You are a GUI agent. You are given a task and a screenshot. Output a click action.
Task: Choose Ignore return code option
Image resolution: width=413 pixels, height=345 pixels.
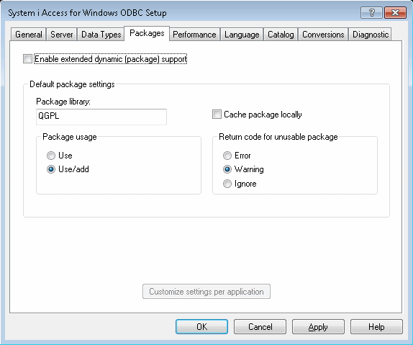[227, 184]
